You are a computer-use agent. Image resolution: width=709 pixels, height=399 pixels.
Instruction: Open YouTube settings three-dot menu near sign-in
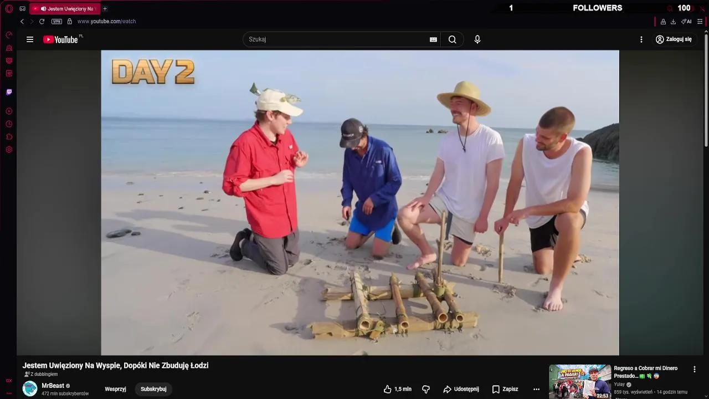pyautogui.click(x=641, y=39)
